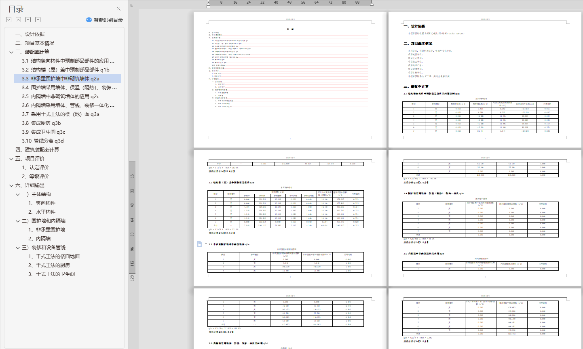
Task: Close the 目录 navigation pane
Action: pos(118,9)
